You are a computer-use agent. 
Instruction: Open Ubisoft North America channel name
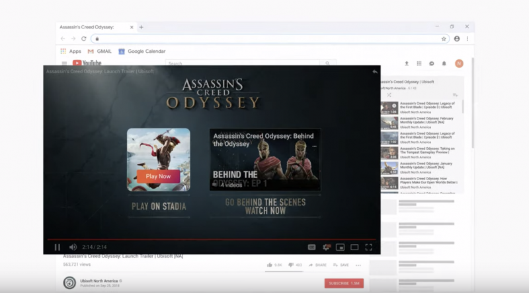click(99, 281)
